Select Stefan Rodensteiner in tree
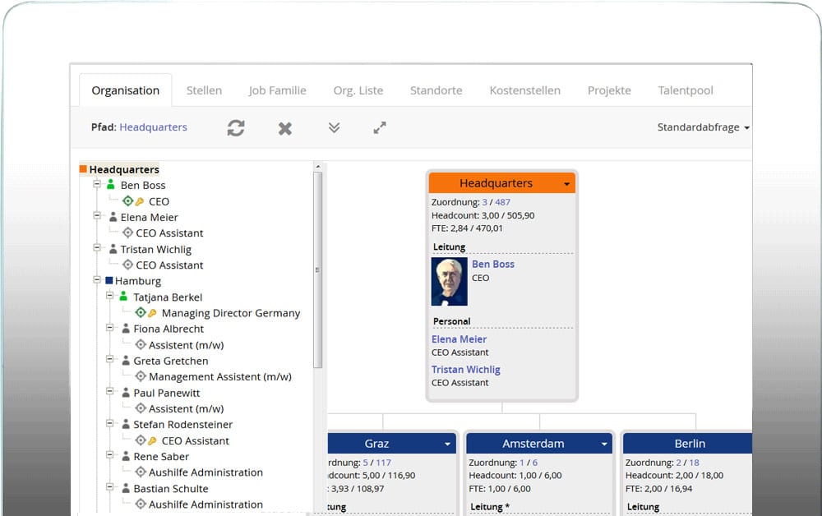The height and width of the screenshot is (516, 822). click(183, 424)
